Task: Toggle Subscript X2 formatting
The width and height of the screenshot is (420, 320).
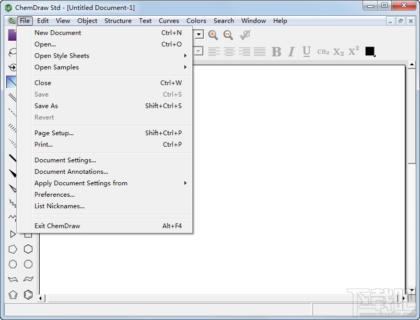Action: (339, 52)
